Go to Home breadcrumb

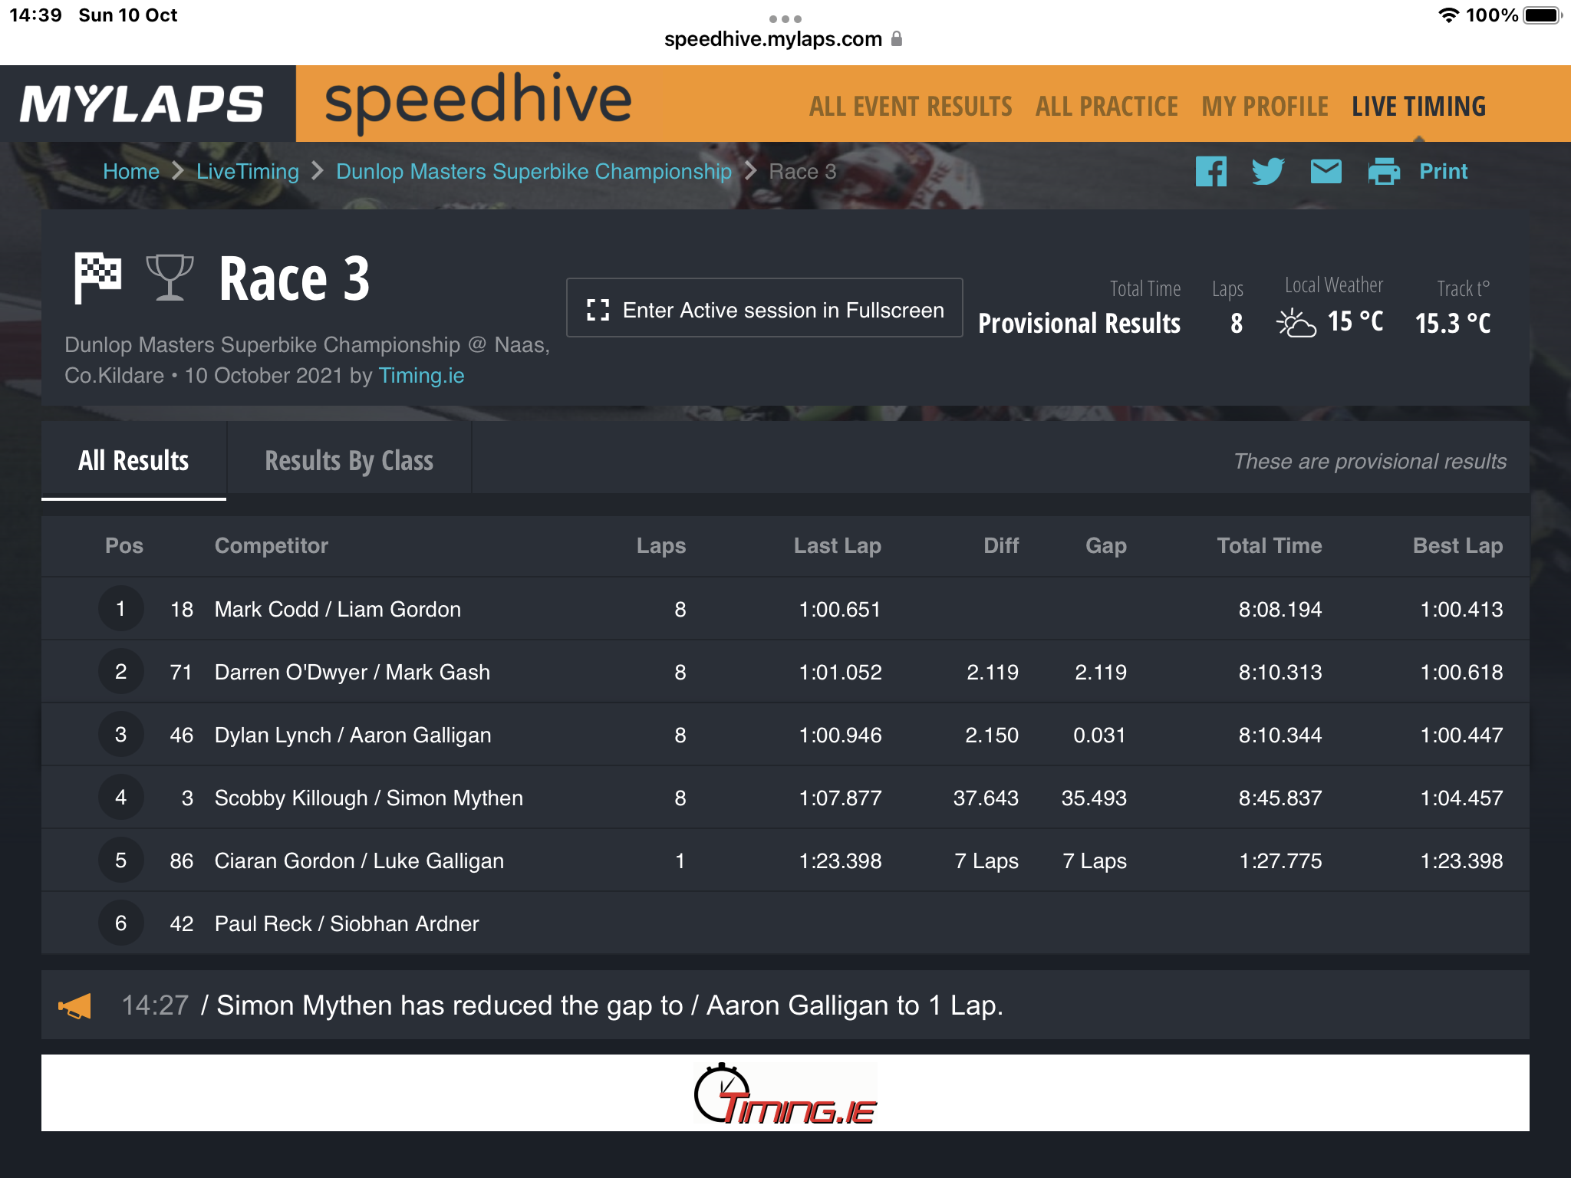[x=131, y=171]
